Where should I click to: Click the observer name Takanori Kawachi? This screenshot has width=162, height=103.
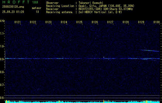pyautogui.click(x=91, y=3)
